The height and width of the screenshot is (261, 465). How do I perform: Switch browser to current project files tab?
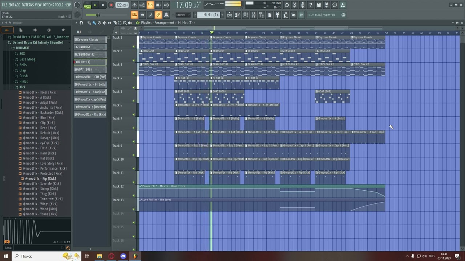coord(21,30)
